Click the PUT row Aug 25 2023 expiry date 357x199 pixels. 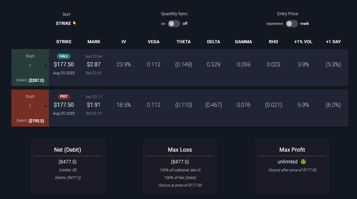(64, 113)
